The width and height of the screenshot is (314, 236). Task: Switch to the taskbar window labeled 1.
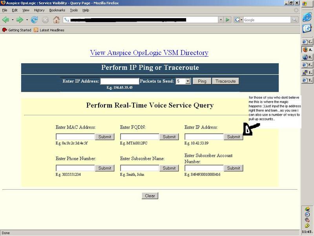307,72
